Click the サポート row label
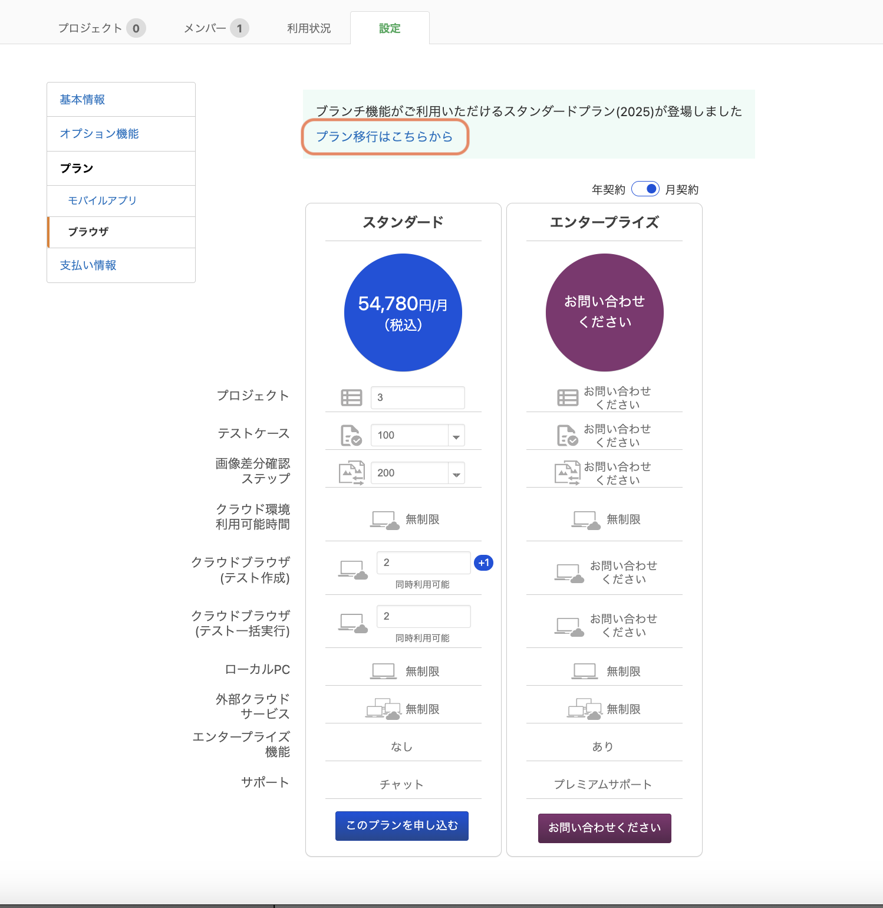883x908 pixels. coord(265,782)
